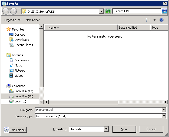
Task: Open the Help question mark icon
Action: [162, 20]
